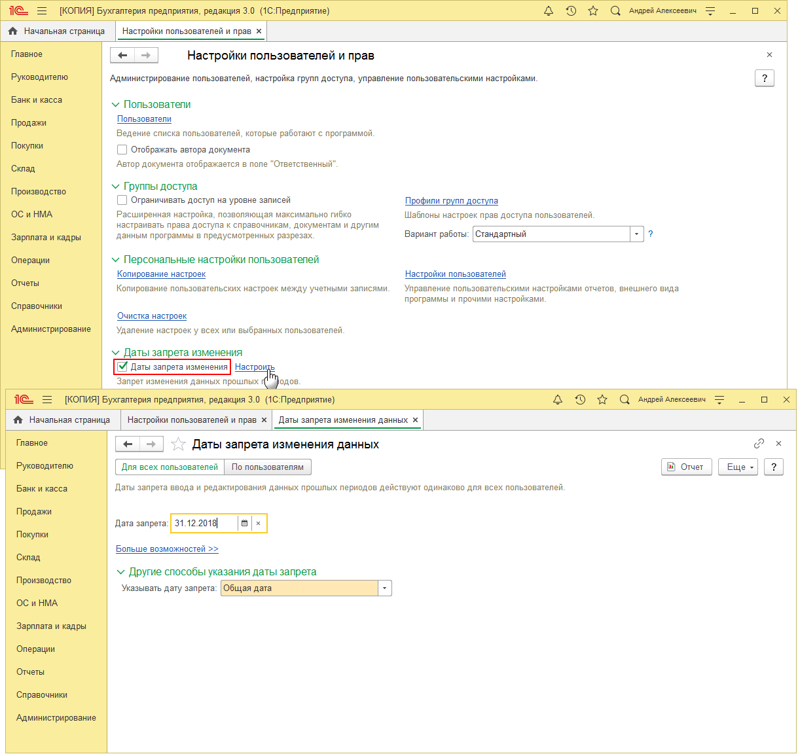Open Профили групп доступа link

[452, 201]
